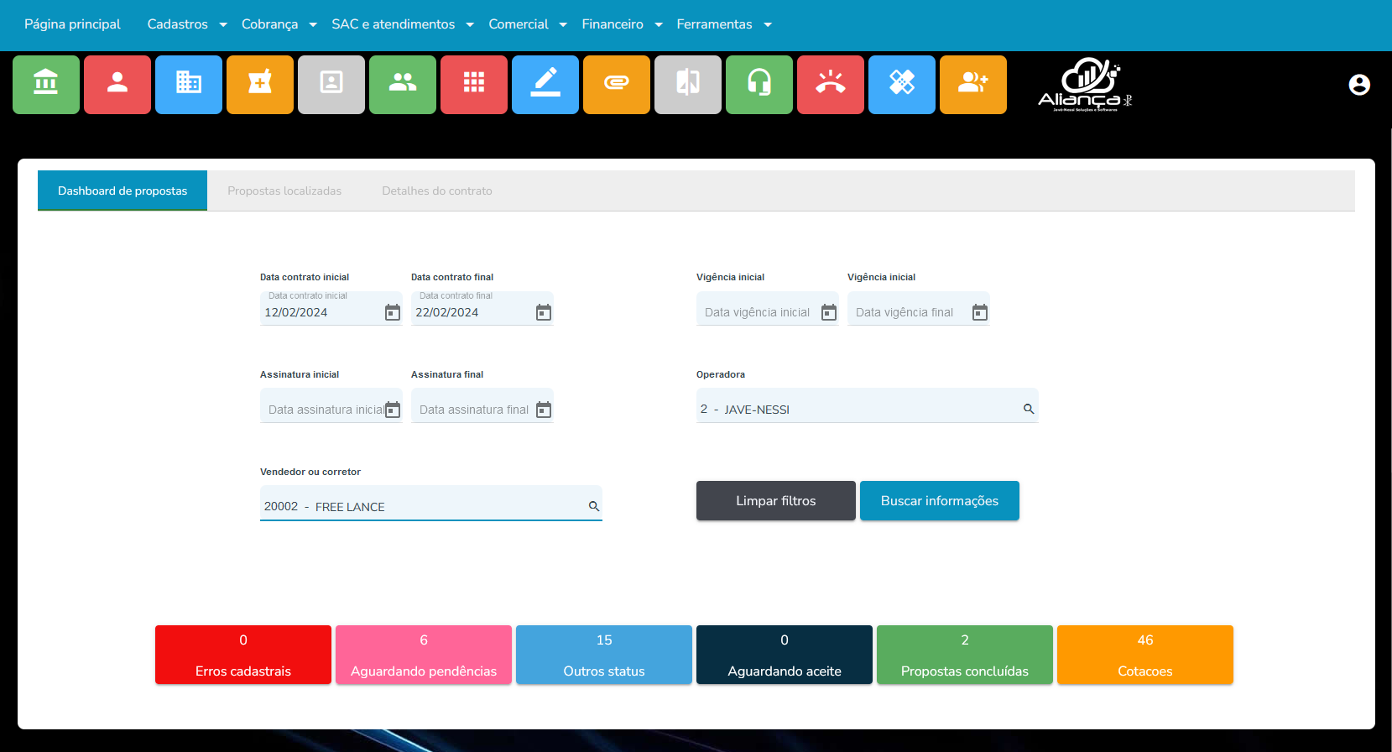Open calendar picker for Data vigência final
This screenshot has height=752, width=1392.
[x=980, y=313]
